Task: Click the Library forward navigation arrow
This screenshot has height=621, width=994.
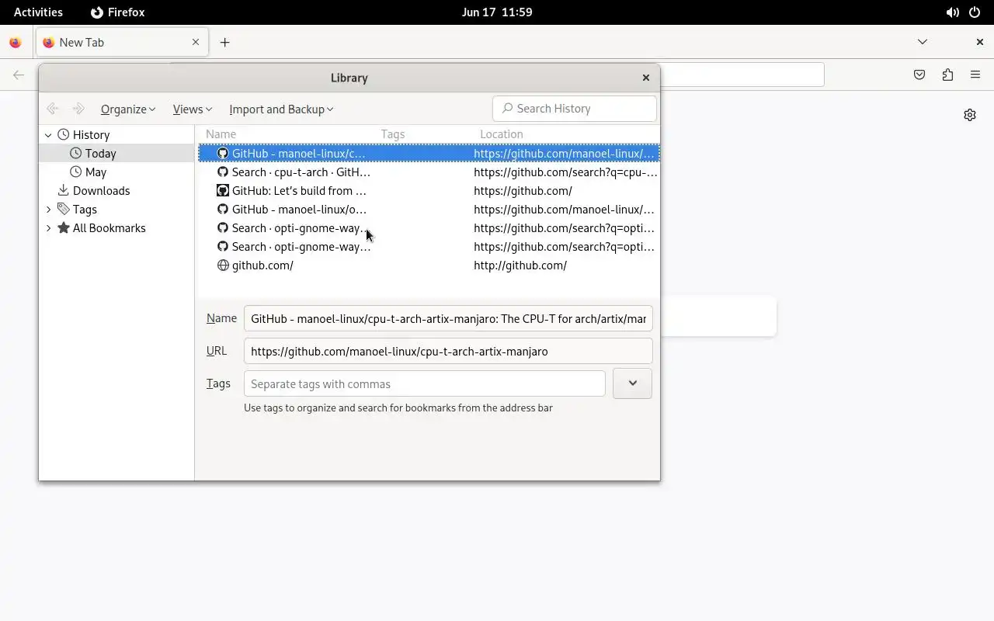Action: (x=78, y=109)
